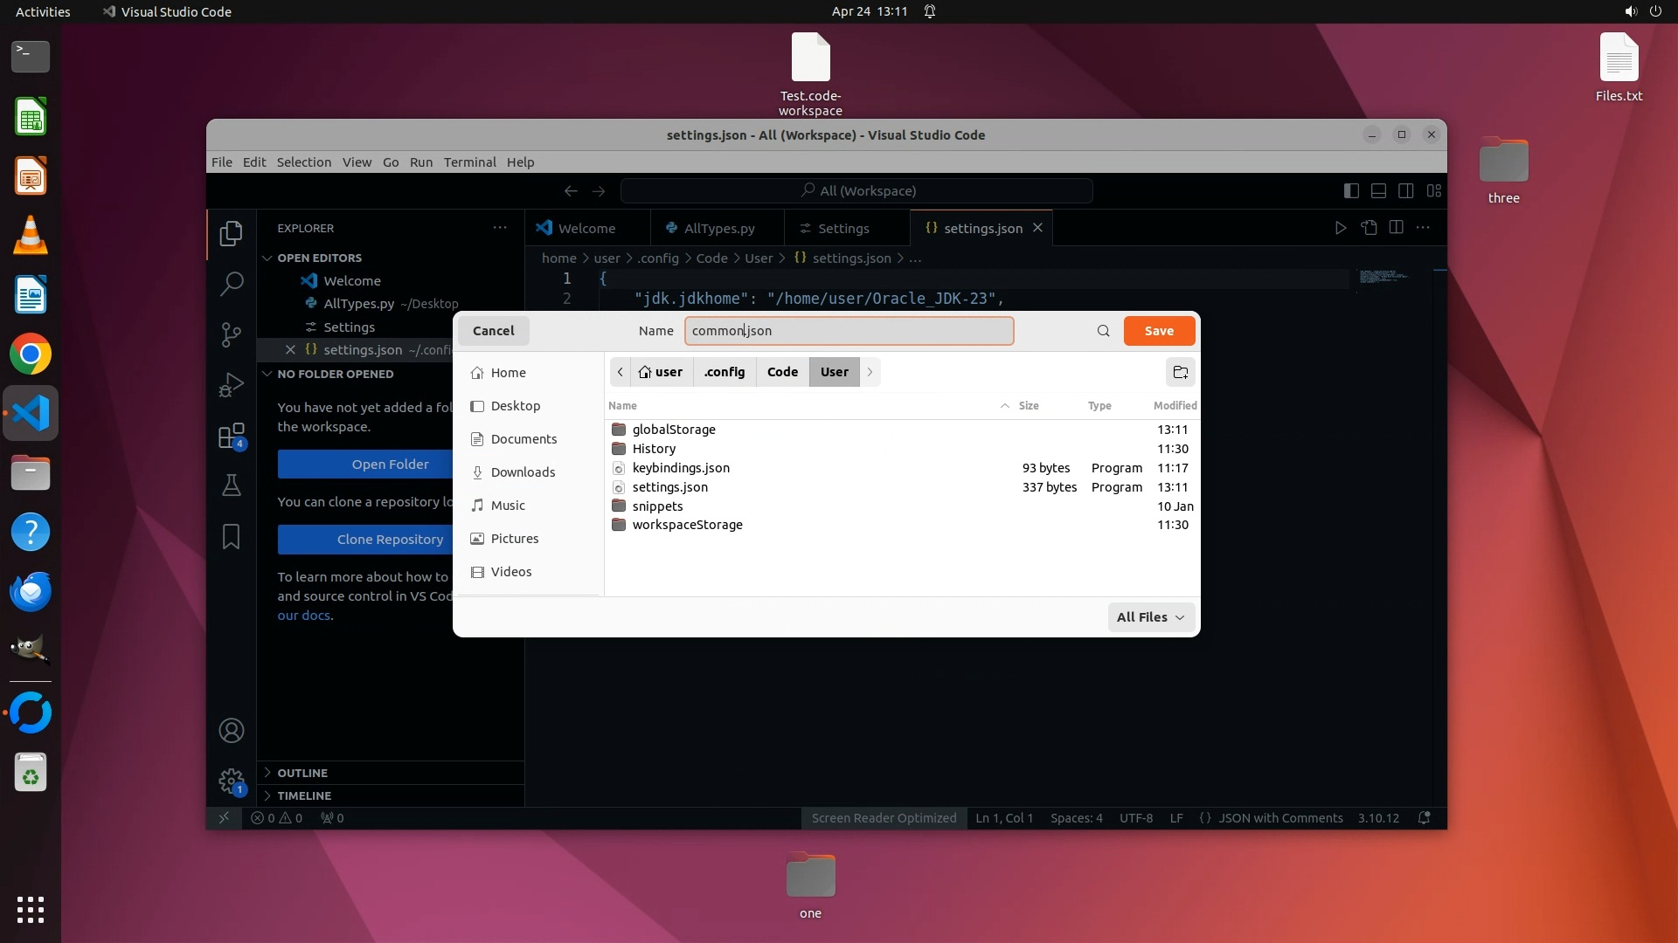Toggle the primary side bar layout icon
Viewport: 1678px width, 943px height.
pos(1351,190)
